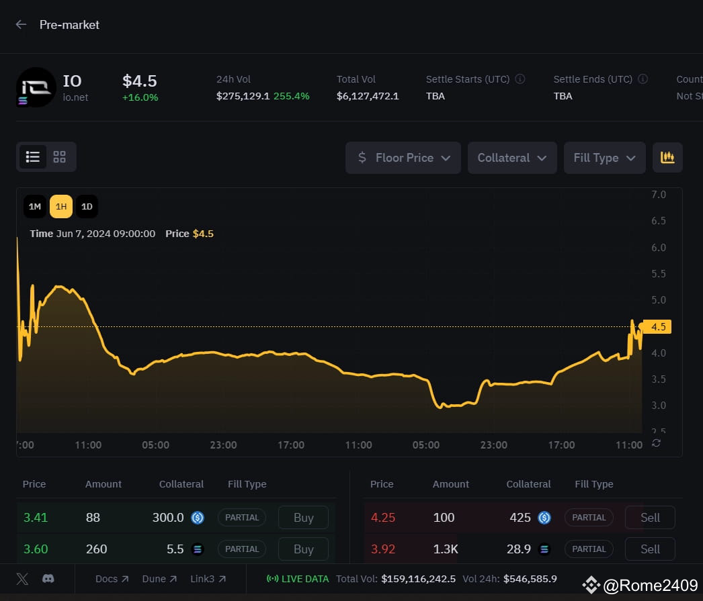Select the 1H chart interval

[61, 206]
